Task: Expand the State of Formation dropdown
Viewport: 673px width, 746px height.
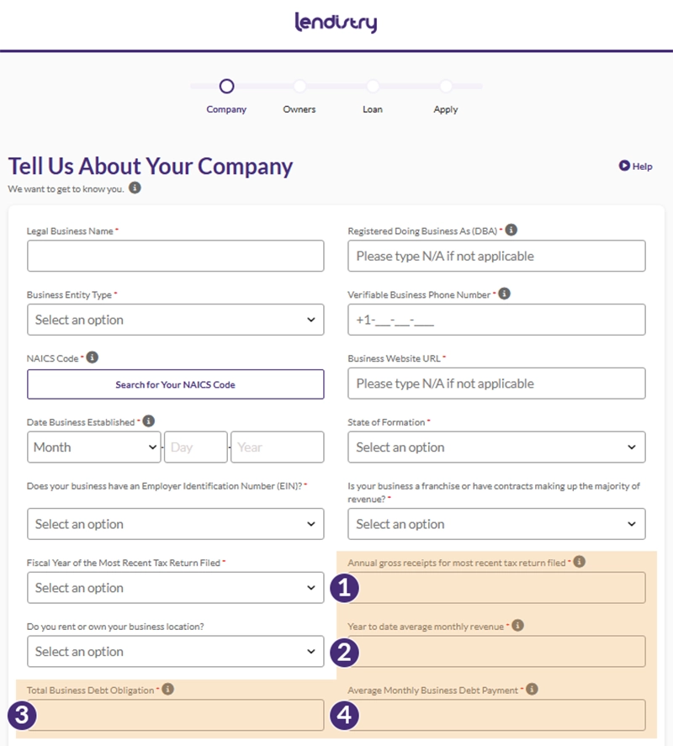Action: (x=496, y=447)
